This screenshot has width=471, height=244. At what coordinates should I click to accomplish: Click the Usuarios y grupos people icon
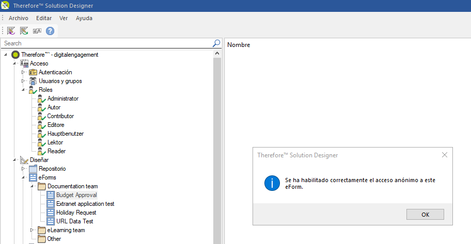pyautogui.click(x=33, y=81)
